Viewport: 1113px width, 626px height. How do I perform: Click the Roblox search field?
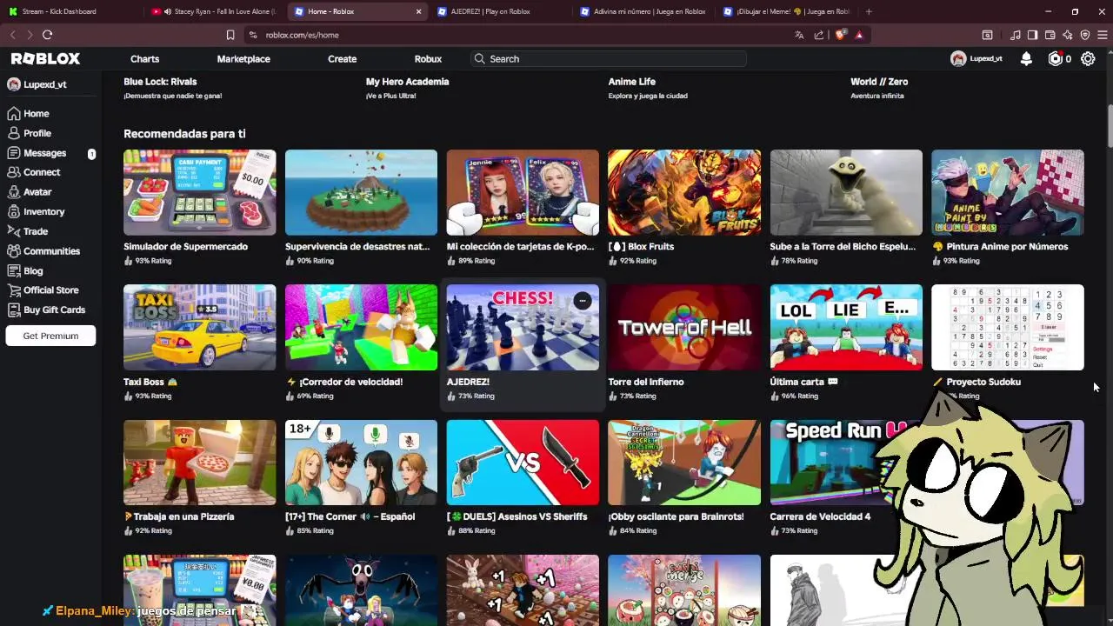click(609, 58)
